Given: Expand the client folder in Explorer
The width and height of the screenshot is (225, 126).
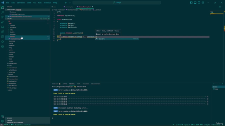Looking at the screenshot, I should coord(10,90).
